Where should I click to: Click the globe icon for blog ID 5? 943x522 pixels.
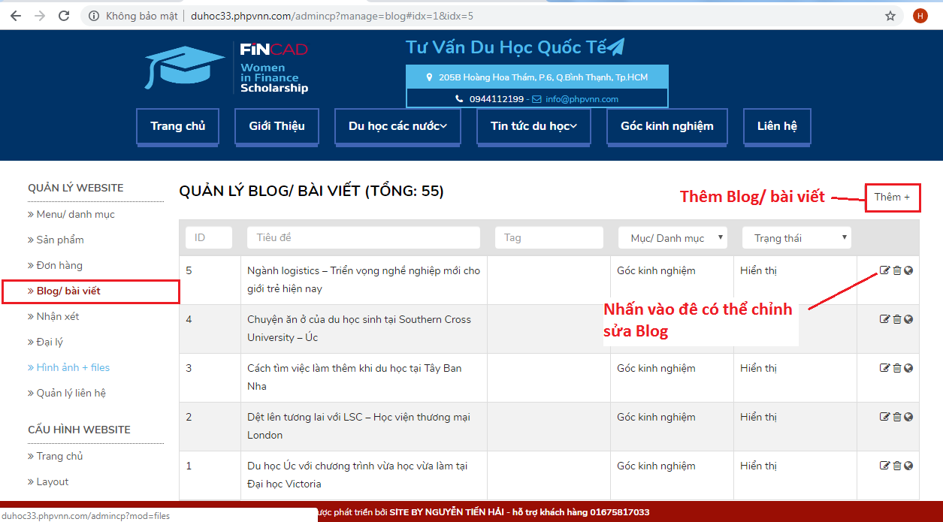908,270
